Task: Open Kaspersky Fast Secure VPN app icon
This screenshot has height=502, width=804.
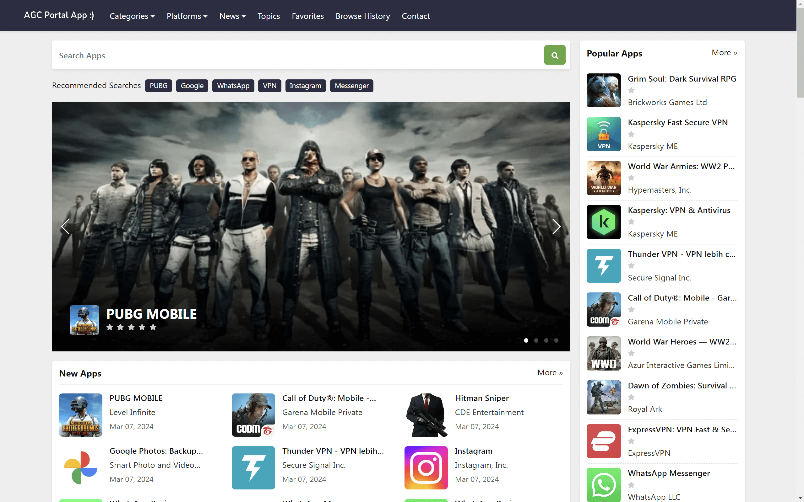Action: coord(603,134)
